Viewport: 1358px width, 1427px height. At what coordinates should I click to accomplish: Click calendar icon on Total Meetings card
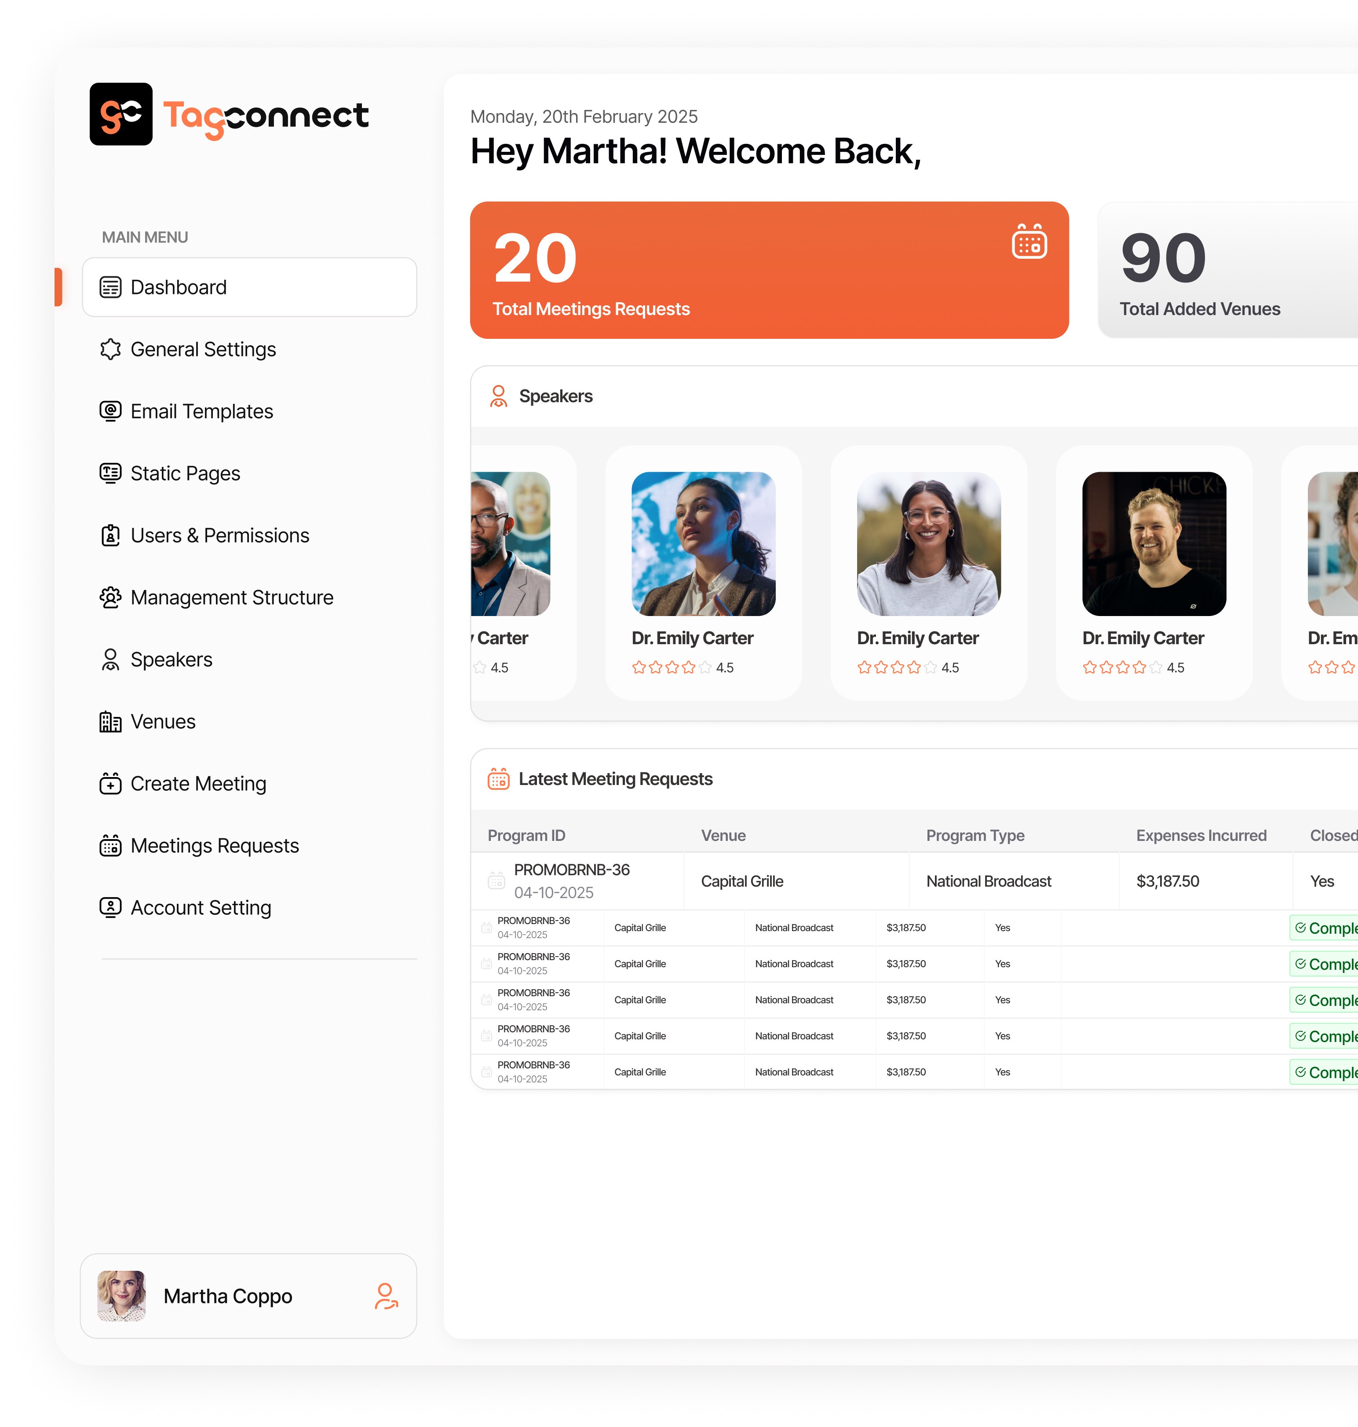[1029, 242]
